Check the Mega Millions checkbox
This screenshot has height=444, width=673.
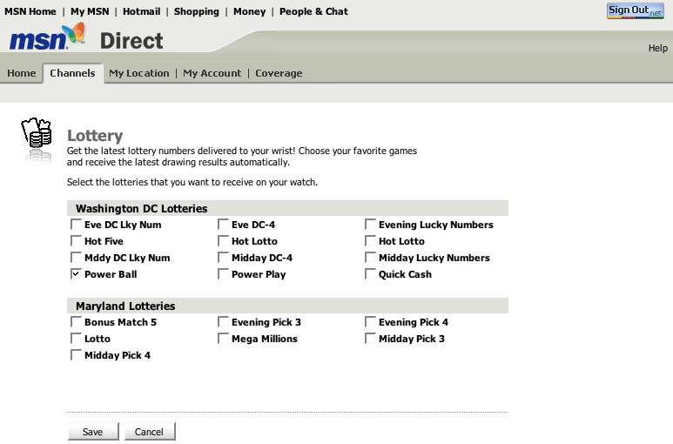223,339
